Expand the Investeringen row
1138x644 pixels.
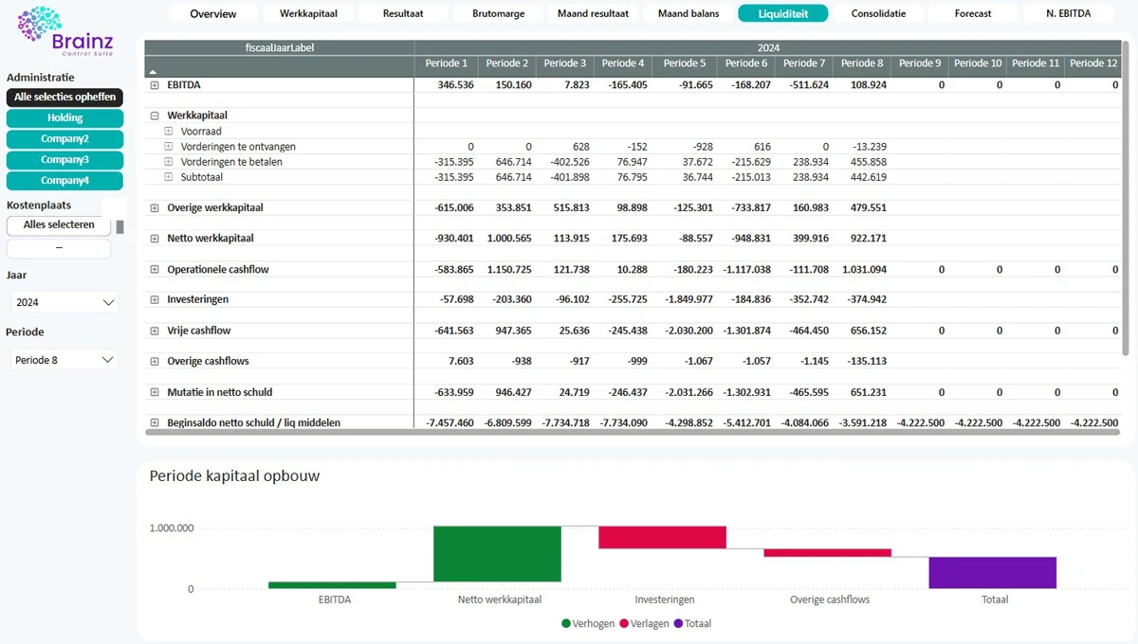(x=155, y=300)
